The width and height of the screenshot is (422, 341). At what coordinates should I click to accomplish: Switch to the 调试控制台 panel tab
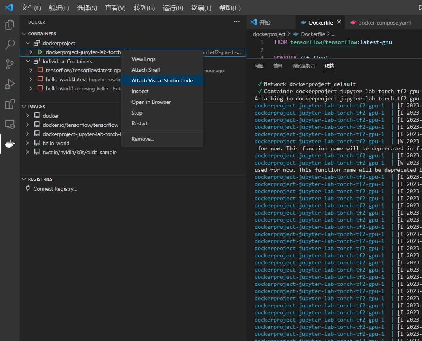303,66
